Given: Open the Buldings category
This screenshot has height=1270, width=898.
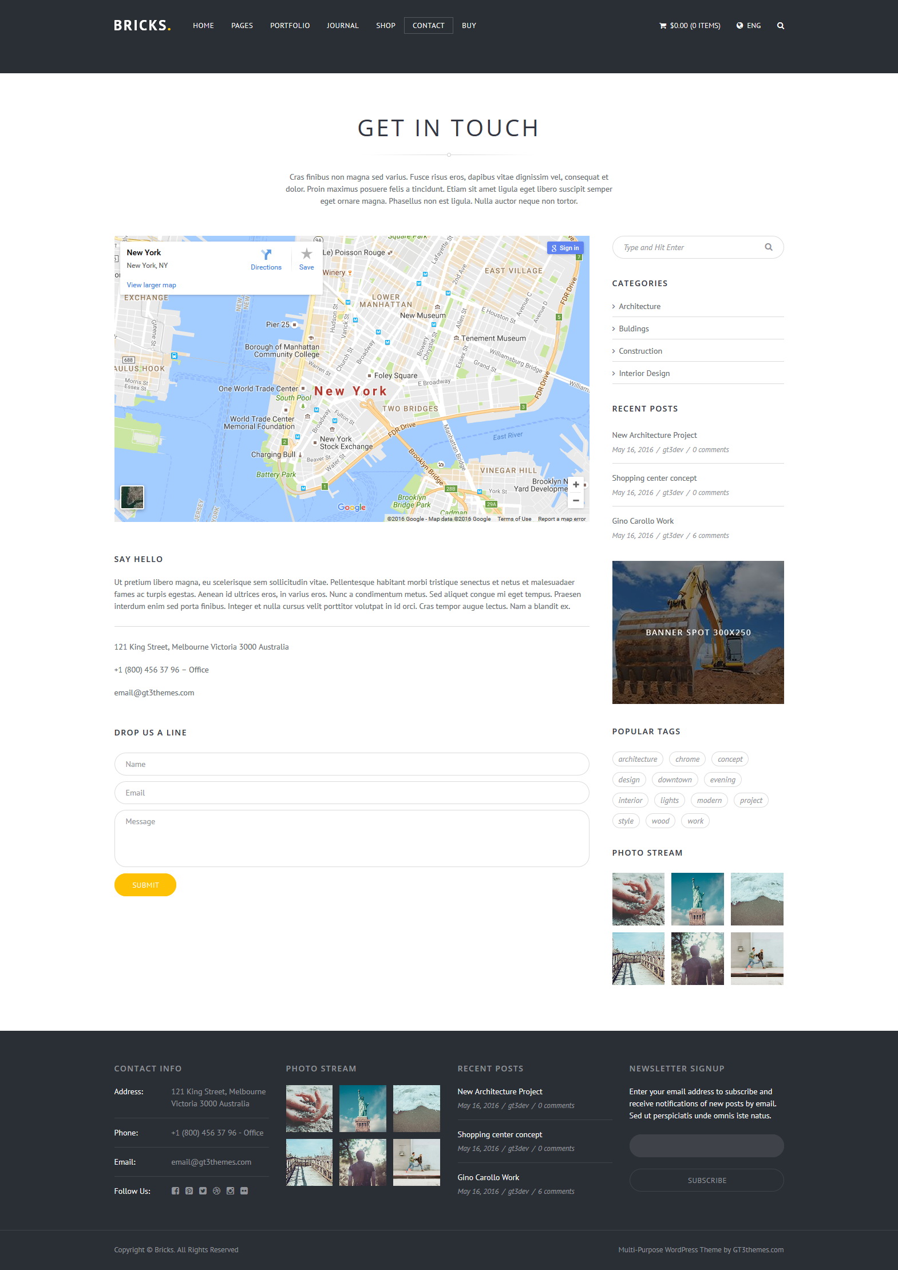Looking at the screenshot, I should tap(634, 329).
